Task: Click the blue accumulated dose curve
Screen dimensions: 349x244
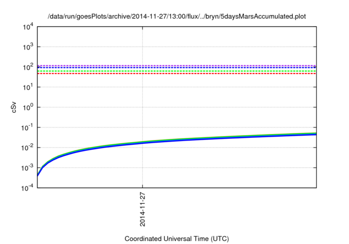Action: 177,140
